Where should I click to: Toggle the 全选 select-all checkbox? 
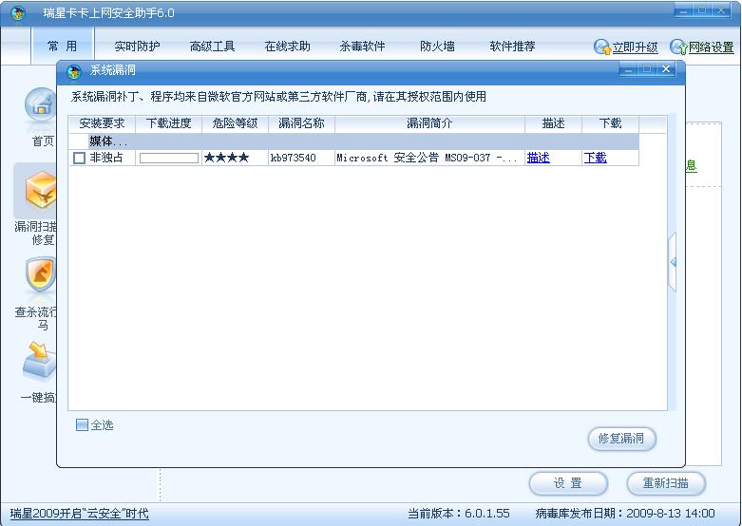coord(82,424)
